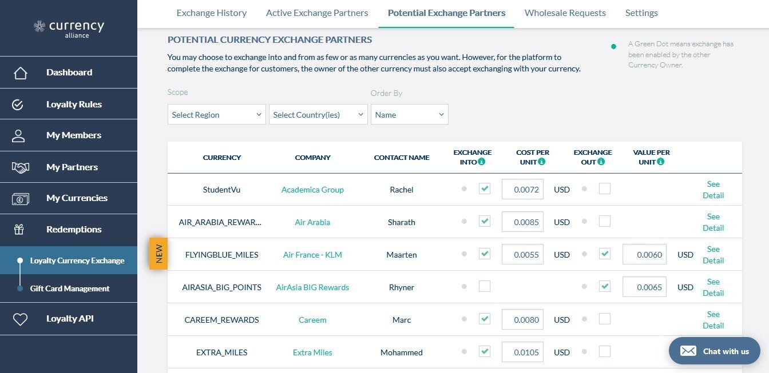
Task: Switch to the Exchange History tab
Action: 212,13
